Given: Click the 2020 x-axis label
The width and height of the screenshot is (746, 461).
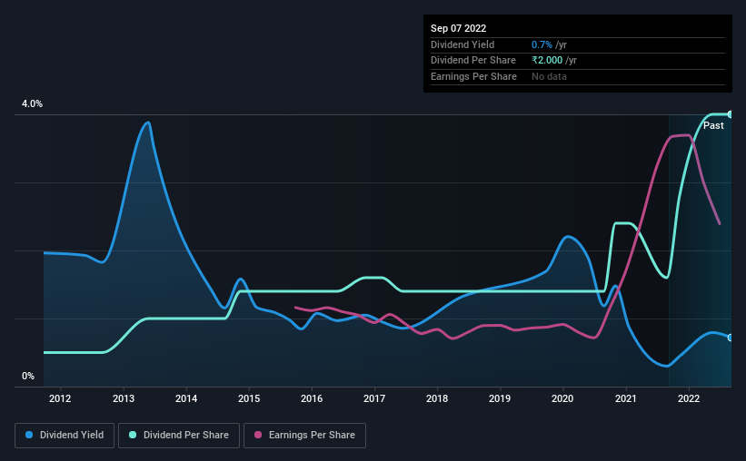Looking at the screenshot, I should pos(562,398).
